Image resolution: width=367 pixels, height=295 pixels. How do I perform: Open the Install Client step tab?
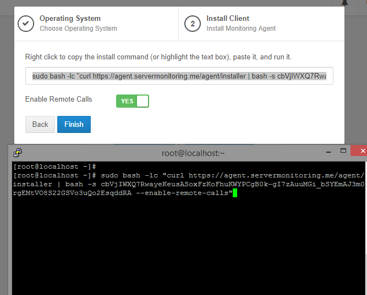[261, 24]
